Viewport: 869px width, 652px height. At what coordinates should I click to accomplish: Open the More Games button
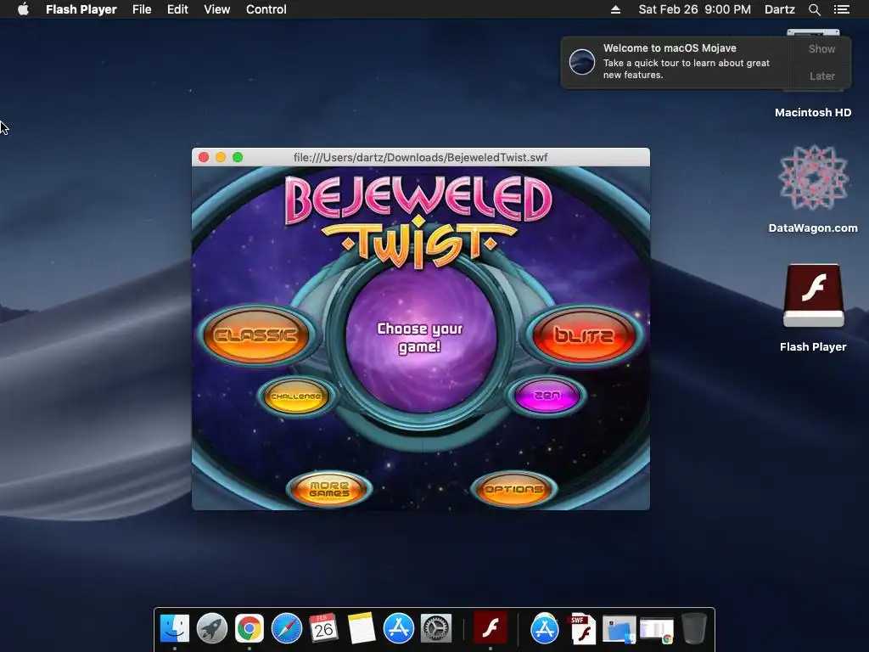(x=329, y=489)
